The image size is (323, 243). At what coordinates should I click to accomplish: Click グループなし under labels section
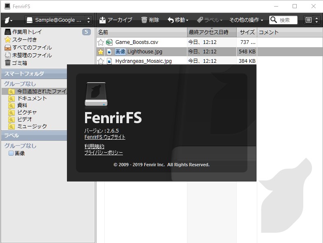tap(20, 146)
